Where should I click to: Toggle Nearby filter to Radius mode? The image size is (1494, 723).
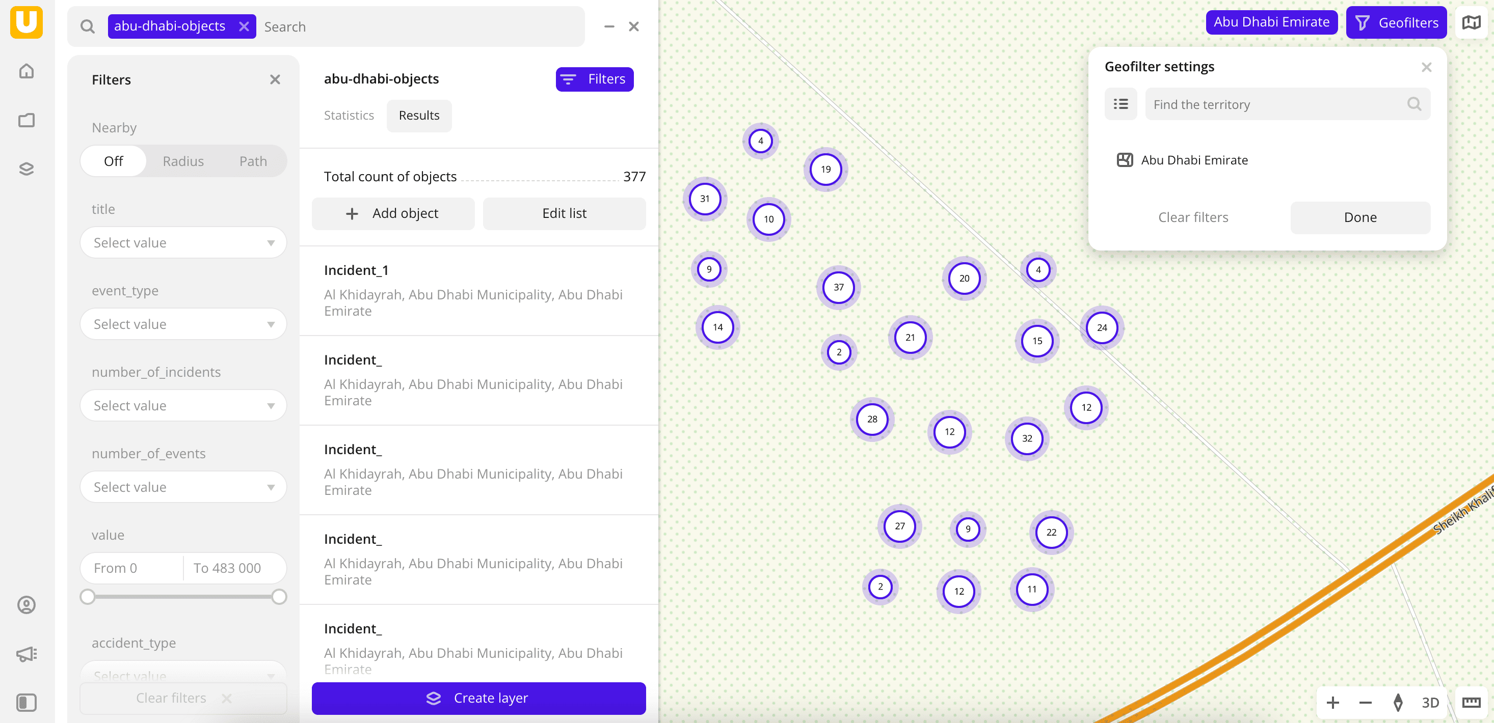pyautogui.click(x=183, y=161)
